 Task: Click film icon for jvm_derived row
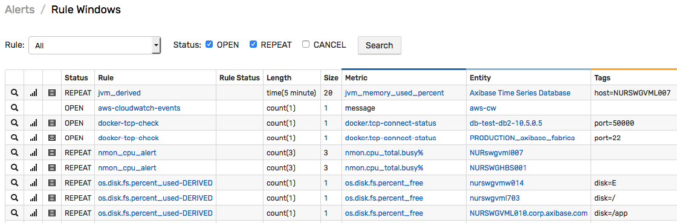[x=52, y=92]
